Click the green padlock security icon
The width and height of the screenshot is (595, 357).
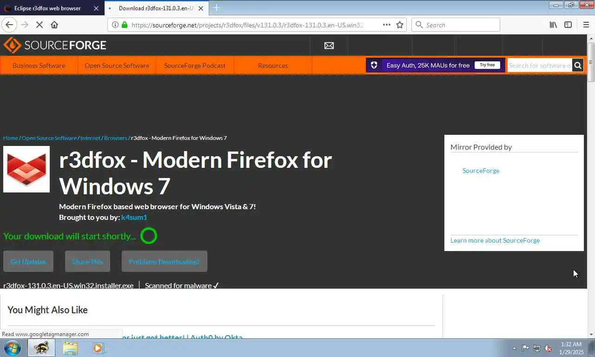click(124, 25)
